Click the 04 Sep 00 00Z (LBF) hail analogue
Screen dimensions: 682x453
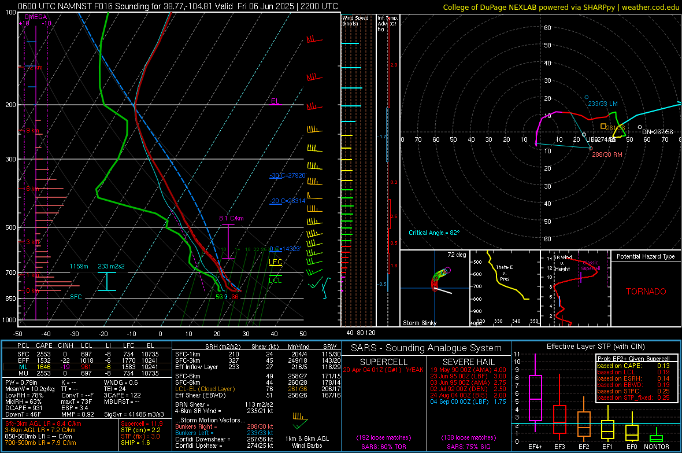[468, 402]
